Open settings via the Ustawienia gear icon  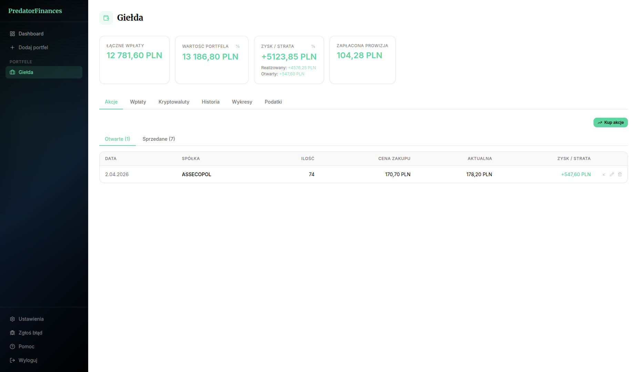point(12,319)
